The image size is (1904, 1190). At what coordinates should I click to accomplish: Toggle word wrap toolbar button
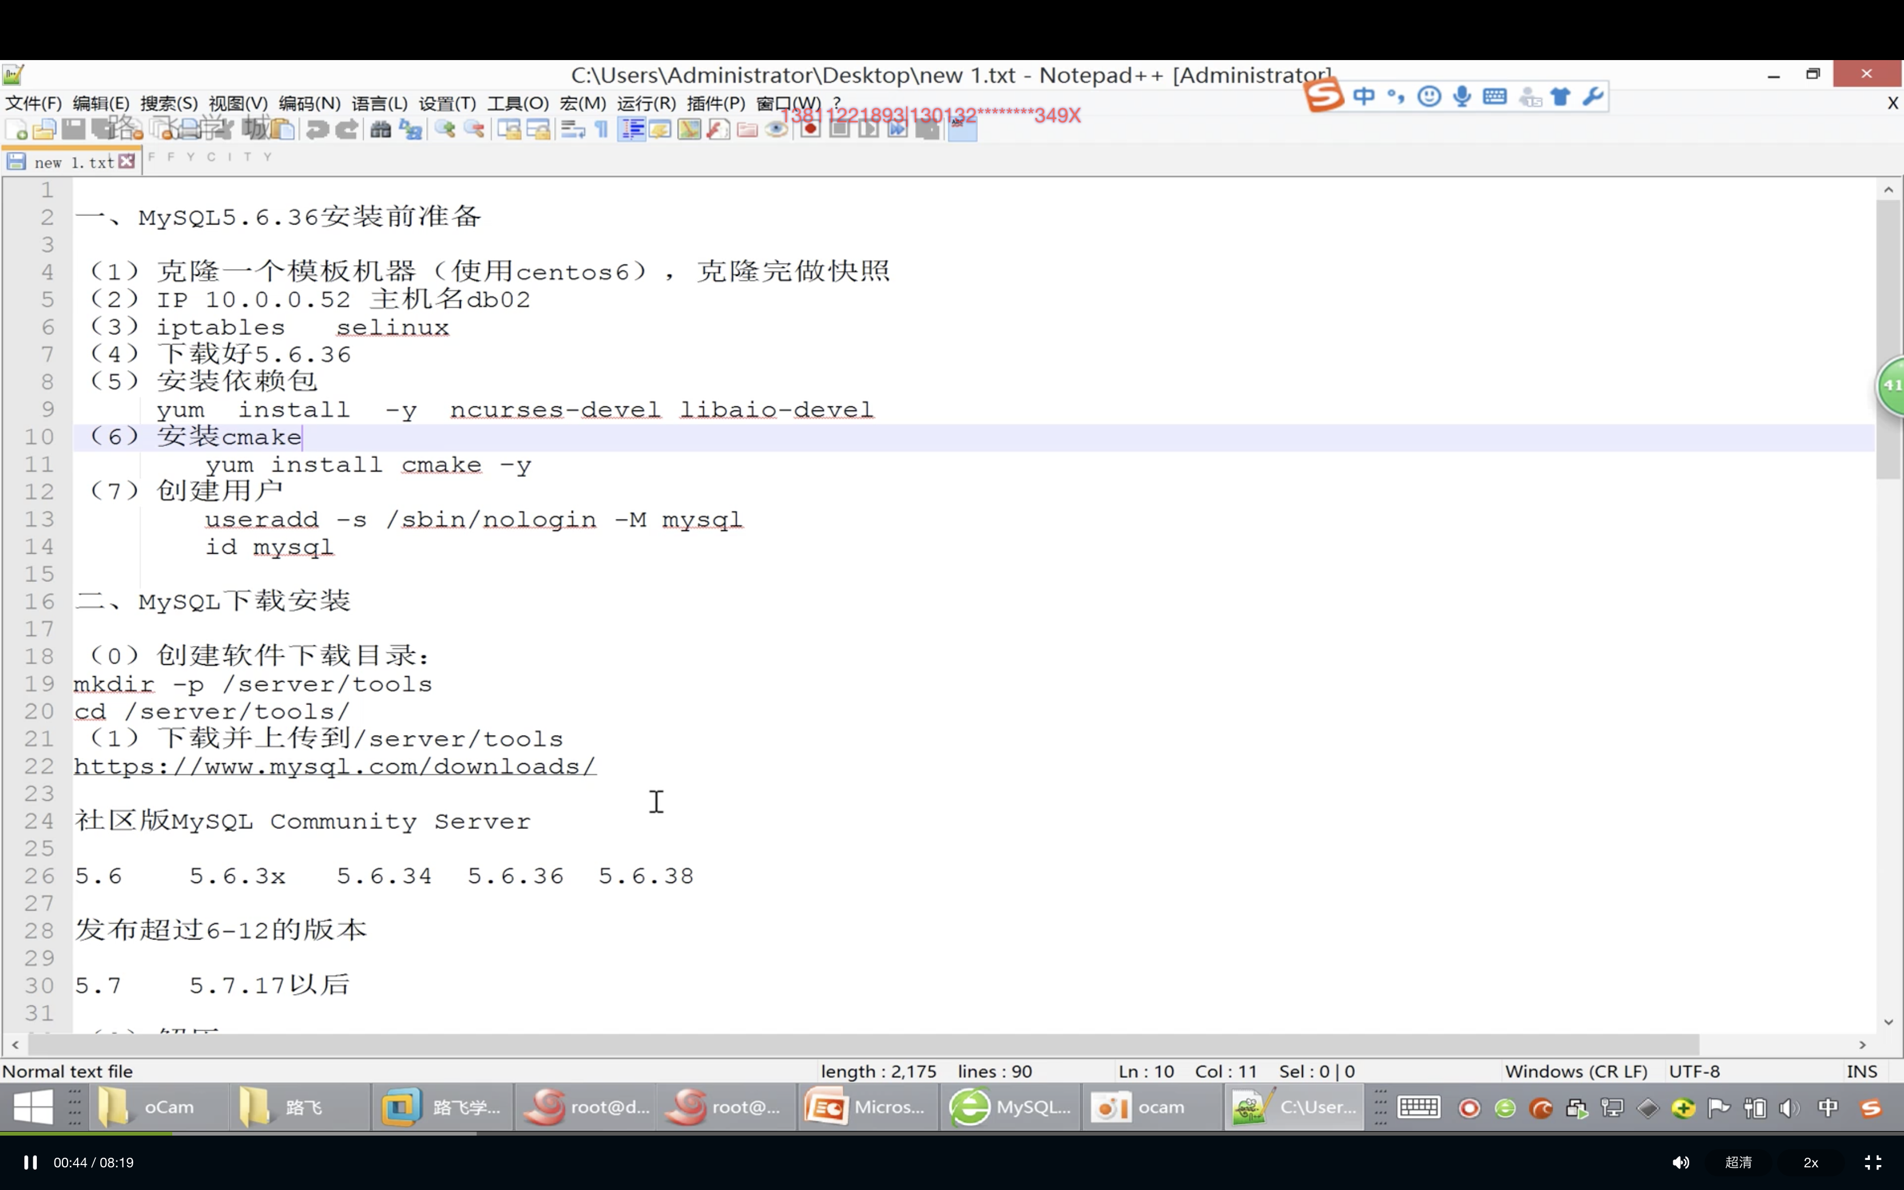coord(573,130)
